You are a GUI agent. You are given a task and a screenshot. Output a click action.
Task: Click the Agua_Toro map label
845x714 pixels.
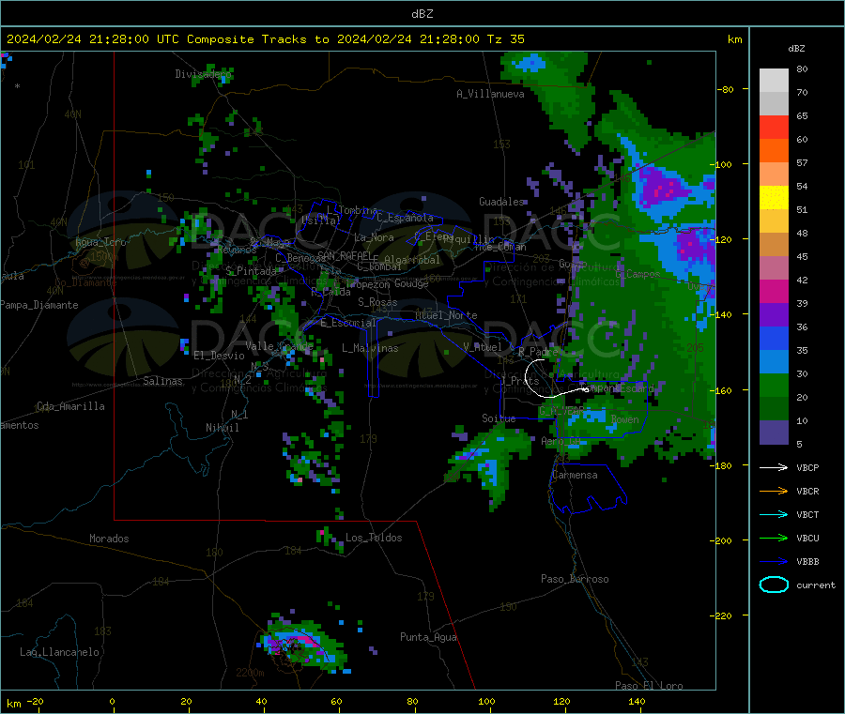point(100,242)
